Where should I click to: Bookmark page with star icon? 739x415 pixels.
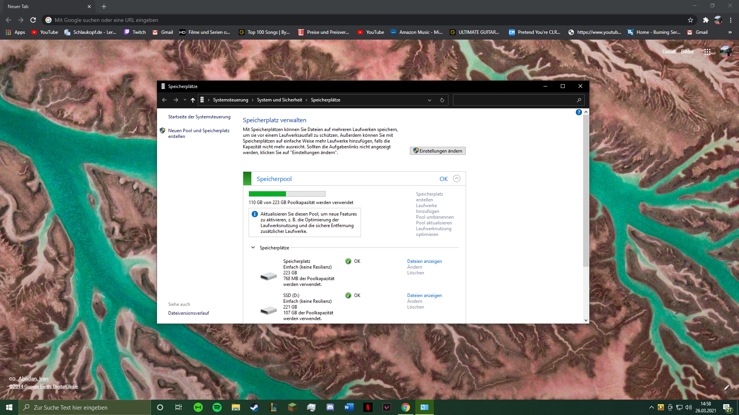(x=691, y=20)
